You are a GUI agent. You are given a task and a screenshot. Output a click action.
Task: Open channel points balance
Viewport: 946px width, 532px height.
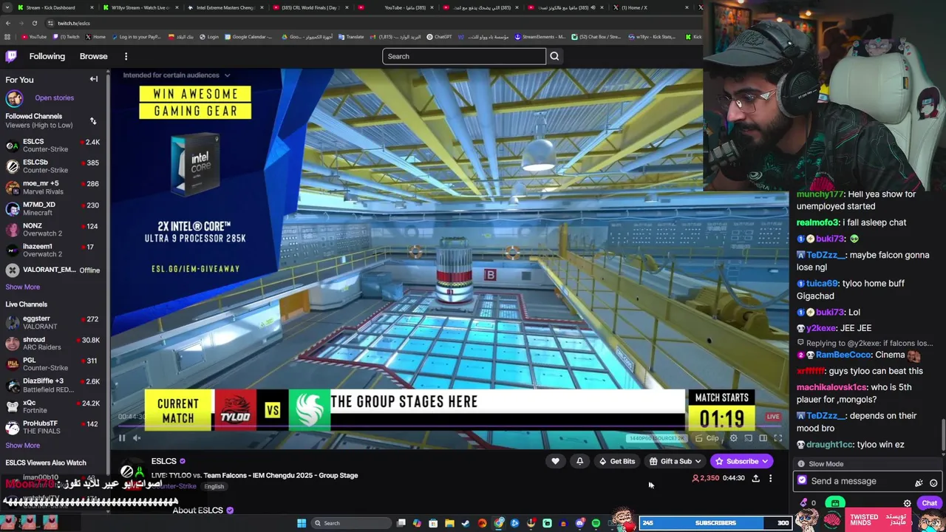point(807,503)
